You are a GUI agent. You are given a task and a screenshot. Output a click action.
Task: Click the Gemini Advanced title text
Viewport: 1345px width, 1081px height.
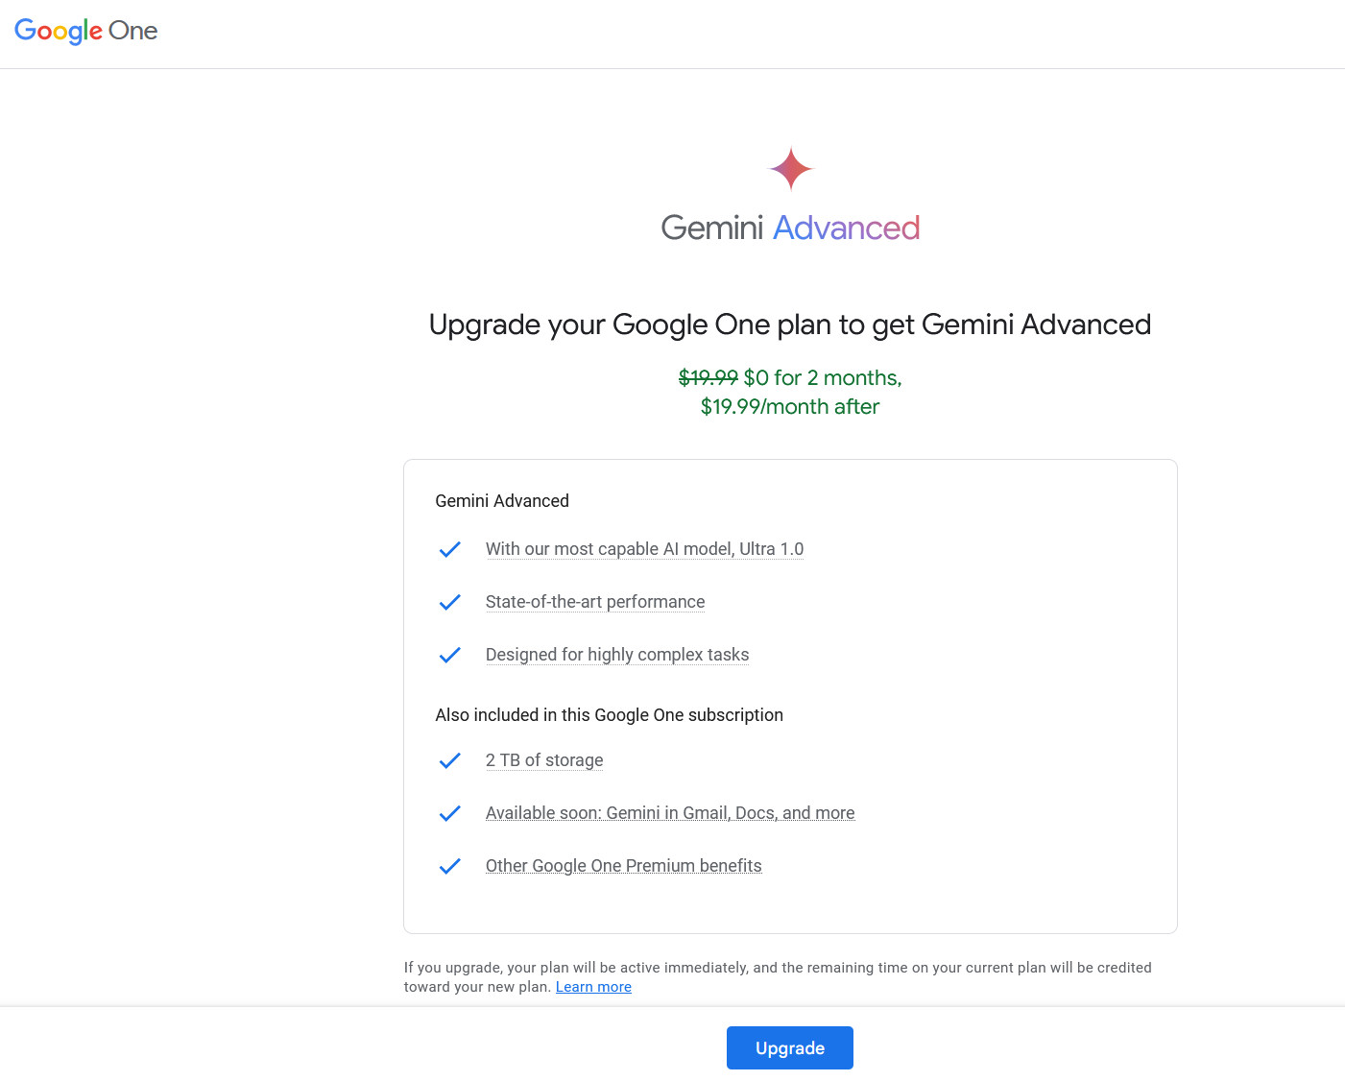click(789, 228)
